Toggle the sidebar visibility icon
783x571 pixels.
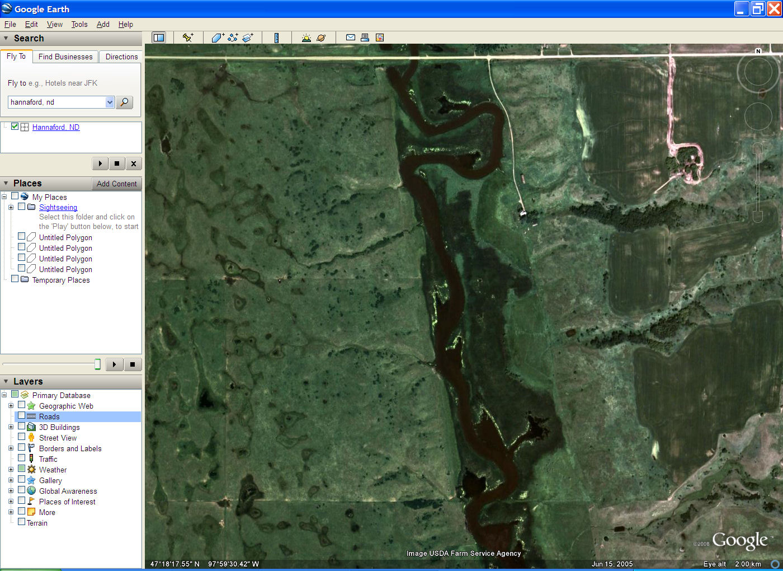[159, 38]
